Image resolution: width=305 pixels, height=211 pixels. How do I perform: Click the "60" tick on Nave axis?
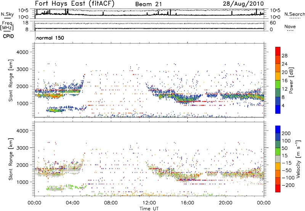pos(273,23)
